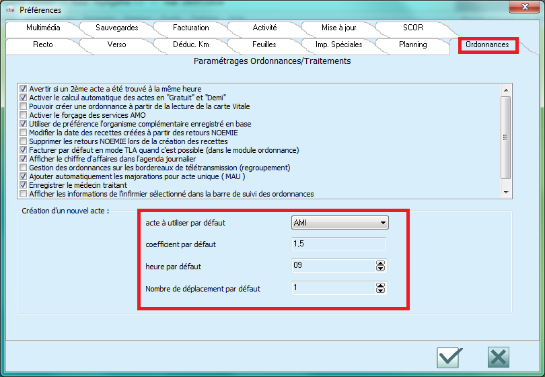545x377 pixels.
Task: Confirm preferences with the green checkmark icon
Action: tap(449, 357)
